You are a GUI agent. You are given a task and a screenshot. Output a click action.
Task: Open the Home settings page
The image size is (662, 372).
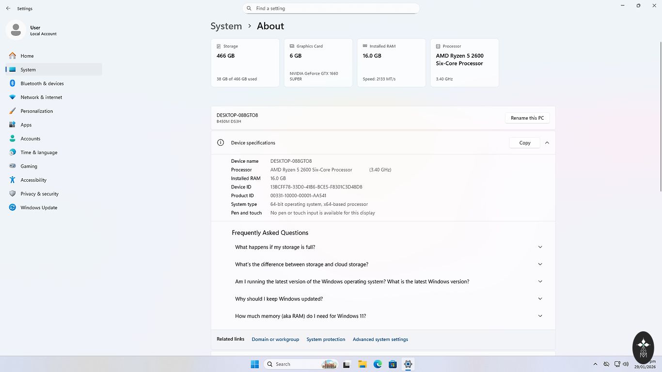click(x=27, y=56)
